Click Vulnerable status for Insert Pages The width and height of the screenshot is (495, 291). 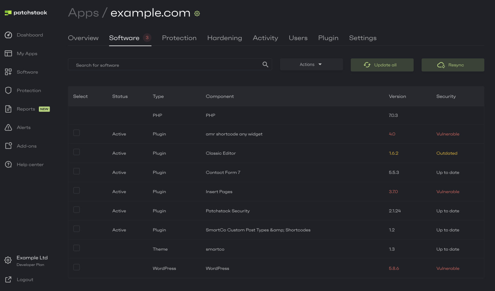448,192
